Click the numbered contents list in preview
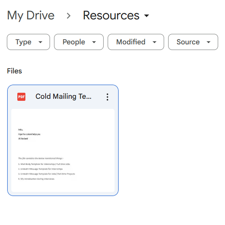Viewport: 225px width, 225px height. point(46,171)
